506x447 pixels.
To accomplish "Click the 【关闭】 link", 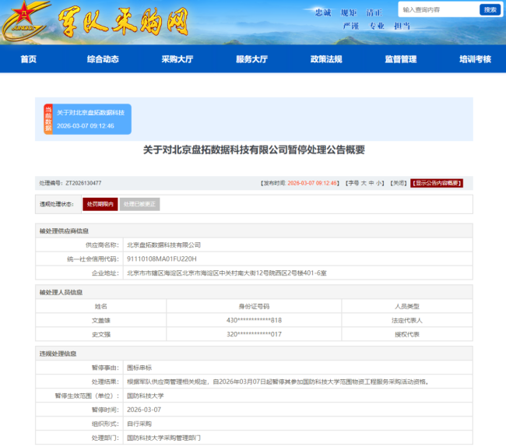I will click(x=399, y=183).
